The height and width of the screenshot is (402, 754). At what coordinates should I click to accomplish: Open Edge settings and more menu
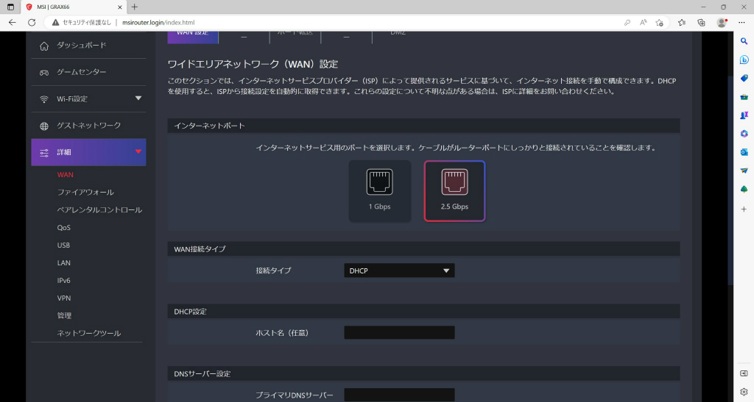(x=741, y=23)
